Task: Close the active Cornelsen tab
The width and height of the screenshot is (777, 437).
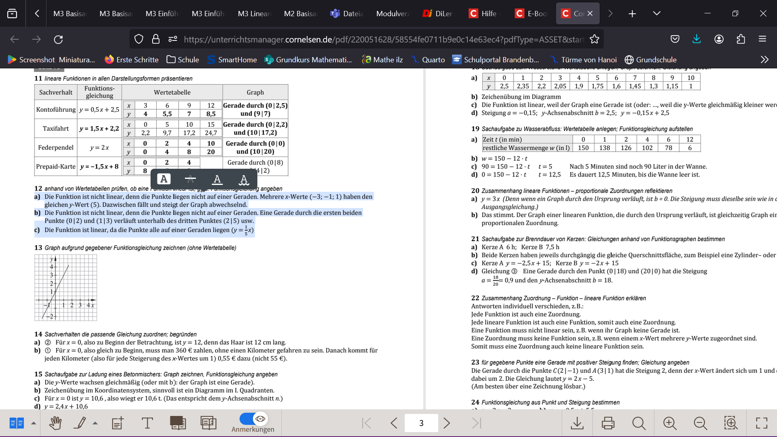Action: (x=590, y=13)
